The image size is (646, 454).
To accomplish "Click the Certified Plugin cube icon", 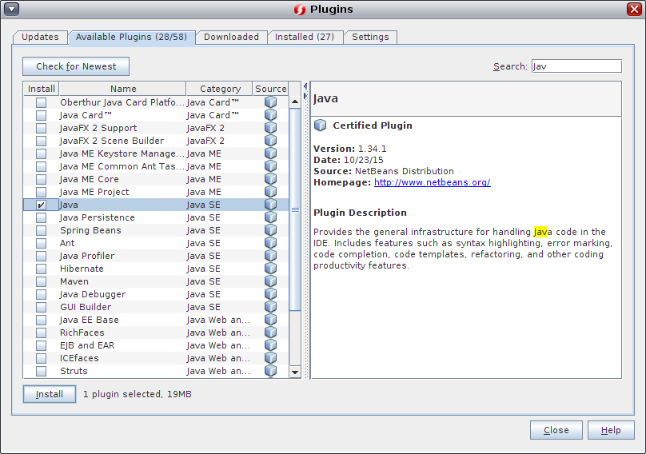I will pyautogui.click(x=320, y=125).
